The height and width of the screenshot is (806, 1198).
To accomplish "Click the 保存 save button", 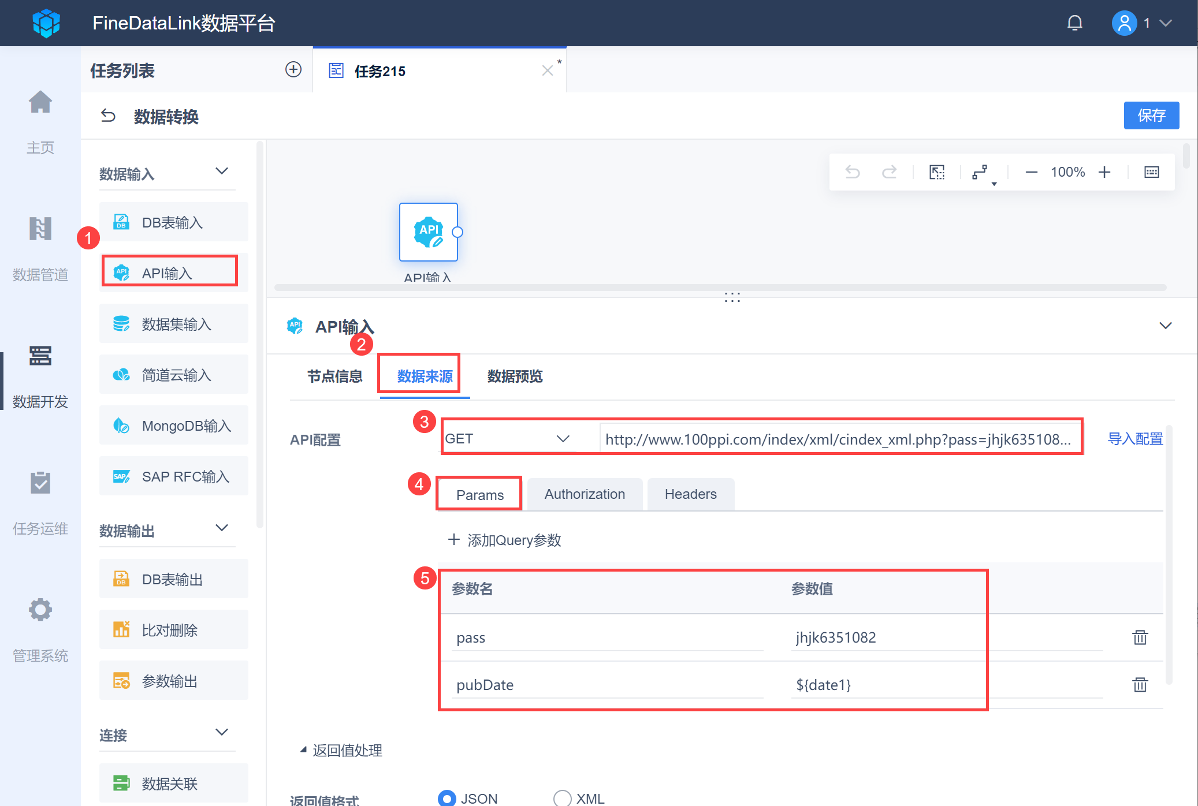I will pos(1151,115).
